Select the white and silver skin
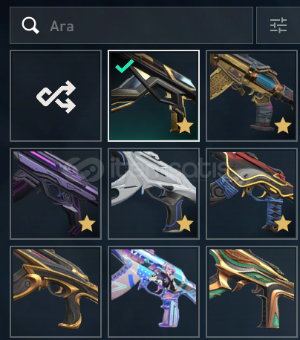The image size is (300, 340). [x=154, y=194]
